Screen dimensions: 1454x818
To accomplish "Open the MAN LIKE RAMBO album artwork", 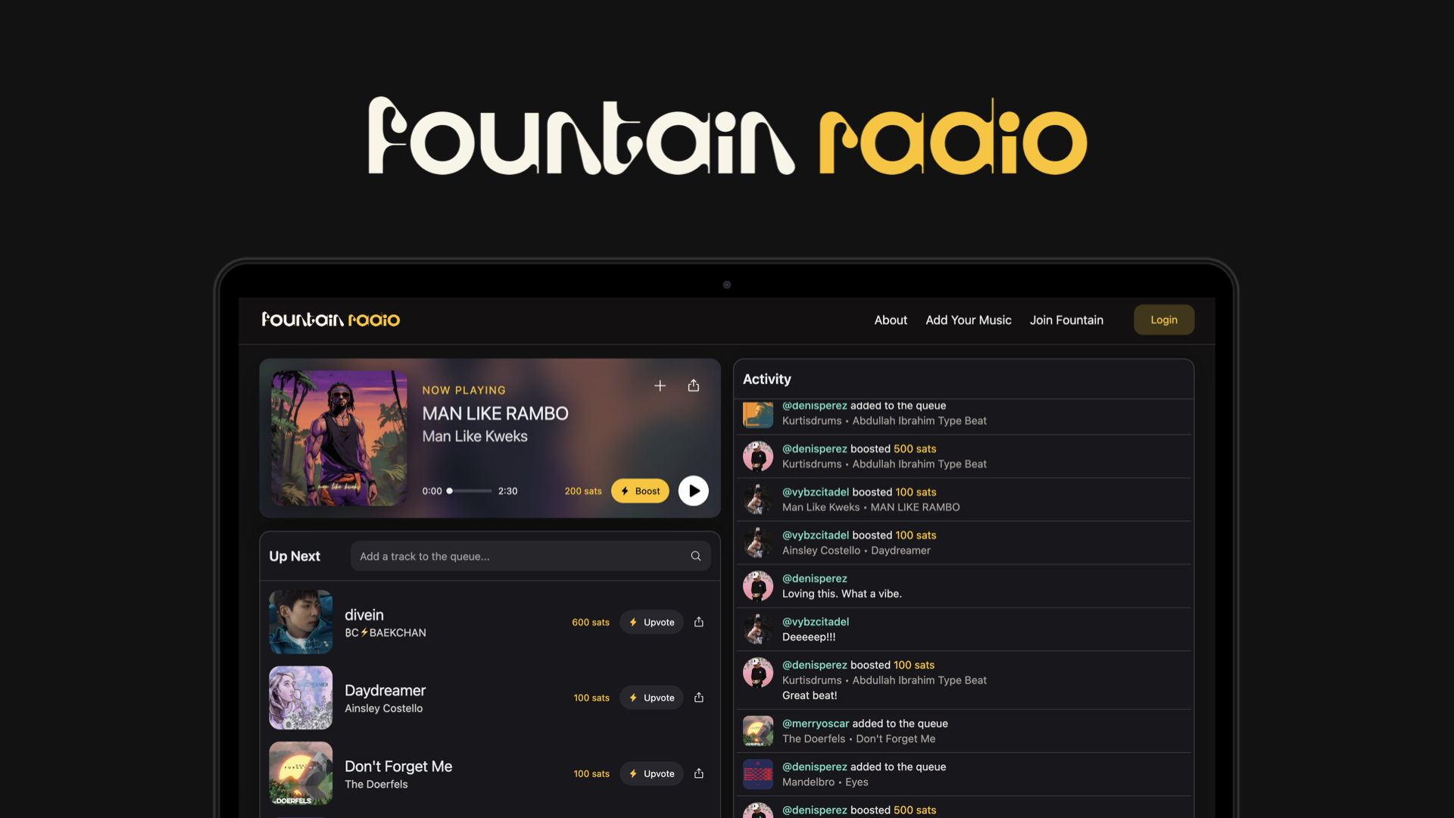I will [x=339, y=438].
